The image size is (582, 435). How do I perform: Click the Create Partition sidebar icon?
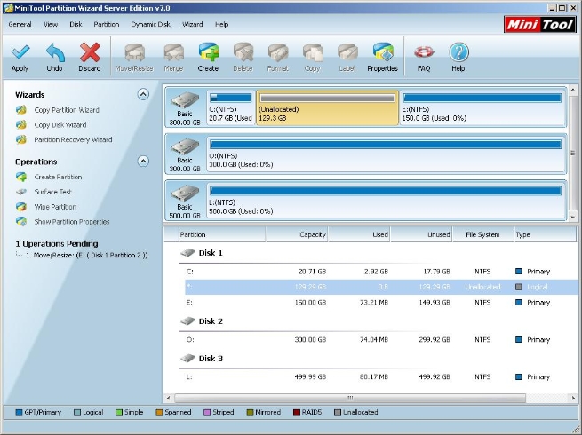pyautogui.click(x=21, y=177)
